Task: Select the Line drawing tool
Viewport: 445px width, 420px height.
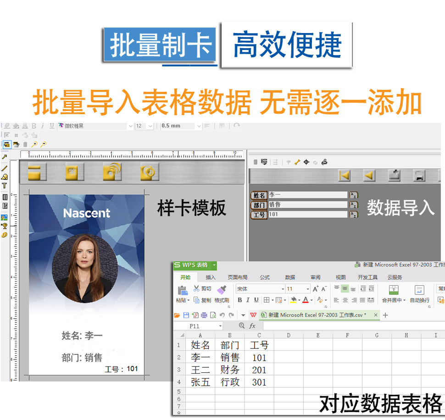Action: click(x=5, y=168)
